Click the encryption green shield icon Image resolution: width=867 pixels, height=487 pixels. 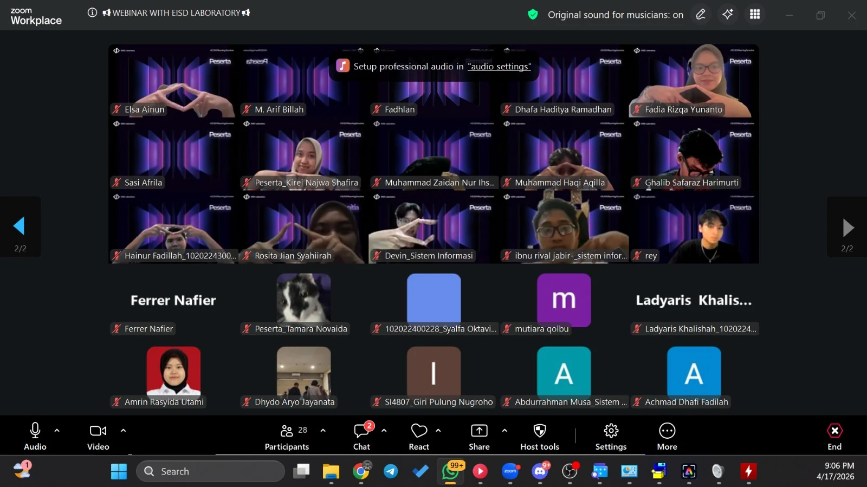coord(533,15)
